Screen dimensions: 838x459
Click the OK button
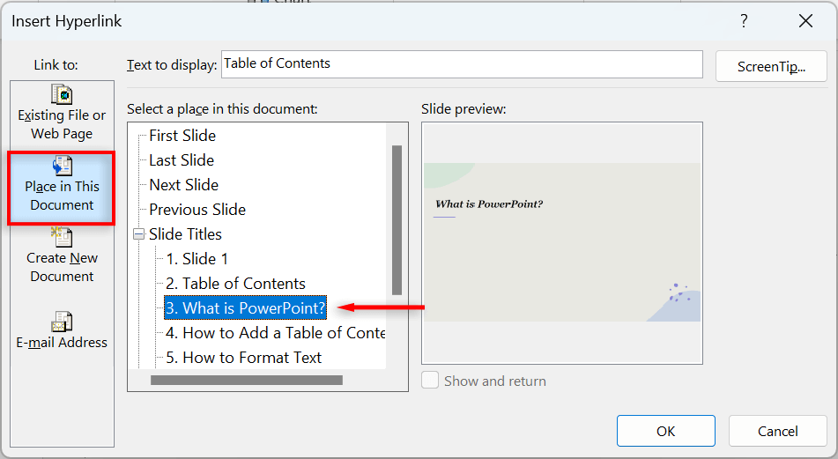pyautogui.click(x=665, y=431)
